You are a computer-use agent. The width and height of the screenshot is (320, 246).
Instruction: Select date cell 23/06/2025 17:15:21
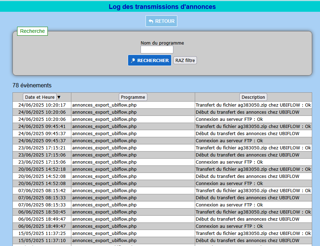tap(42, 148)
